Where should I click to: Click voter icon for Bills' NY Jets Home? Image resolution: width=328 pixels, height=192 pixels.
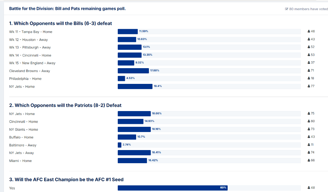click(x=309, y=86)
